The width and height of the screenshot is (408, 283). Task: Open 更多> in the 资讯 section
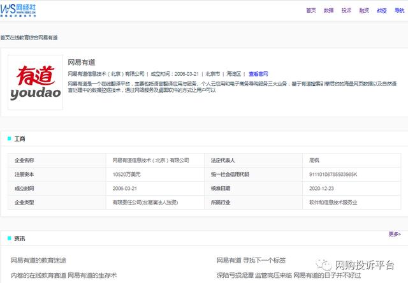pos(395,234)
